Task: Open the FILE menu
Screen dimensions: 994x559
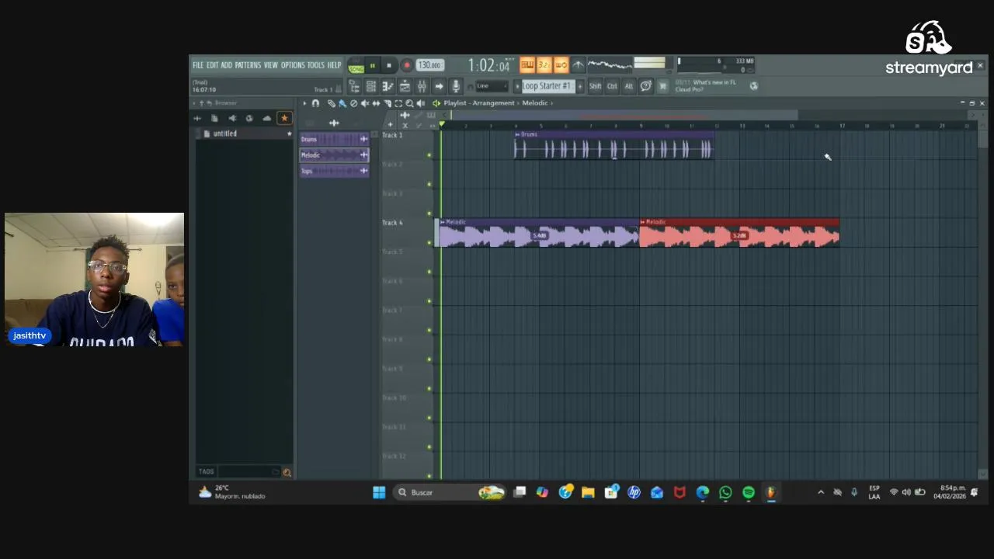Action: tap(198, 65)
